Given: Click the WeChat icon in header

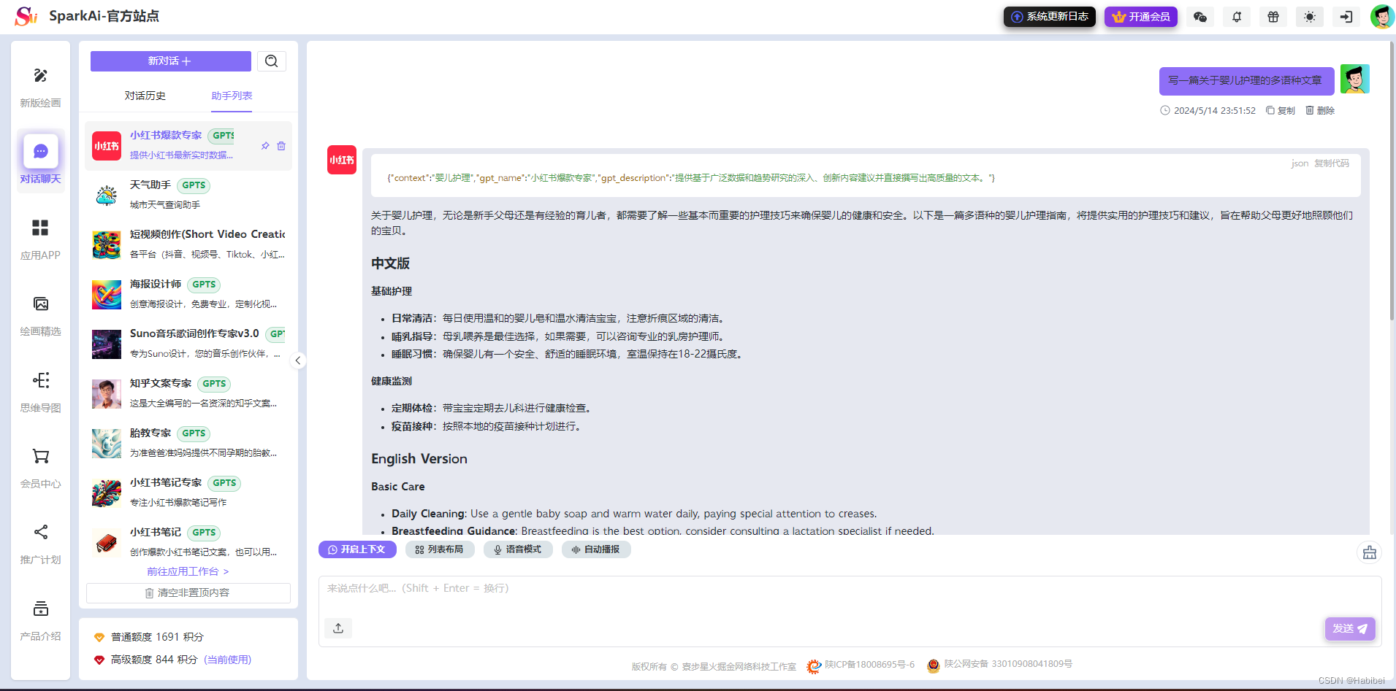Looking at the screenshot, I should click(1199, 17).
